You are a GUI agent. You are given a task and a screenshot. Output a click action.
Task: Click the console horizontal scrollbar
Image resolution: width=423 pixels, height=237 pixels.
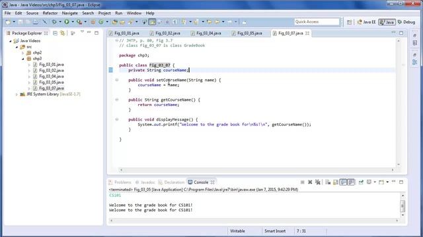(x=254, y=221)
